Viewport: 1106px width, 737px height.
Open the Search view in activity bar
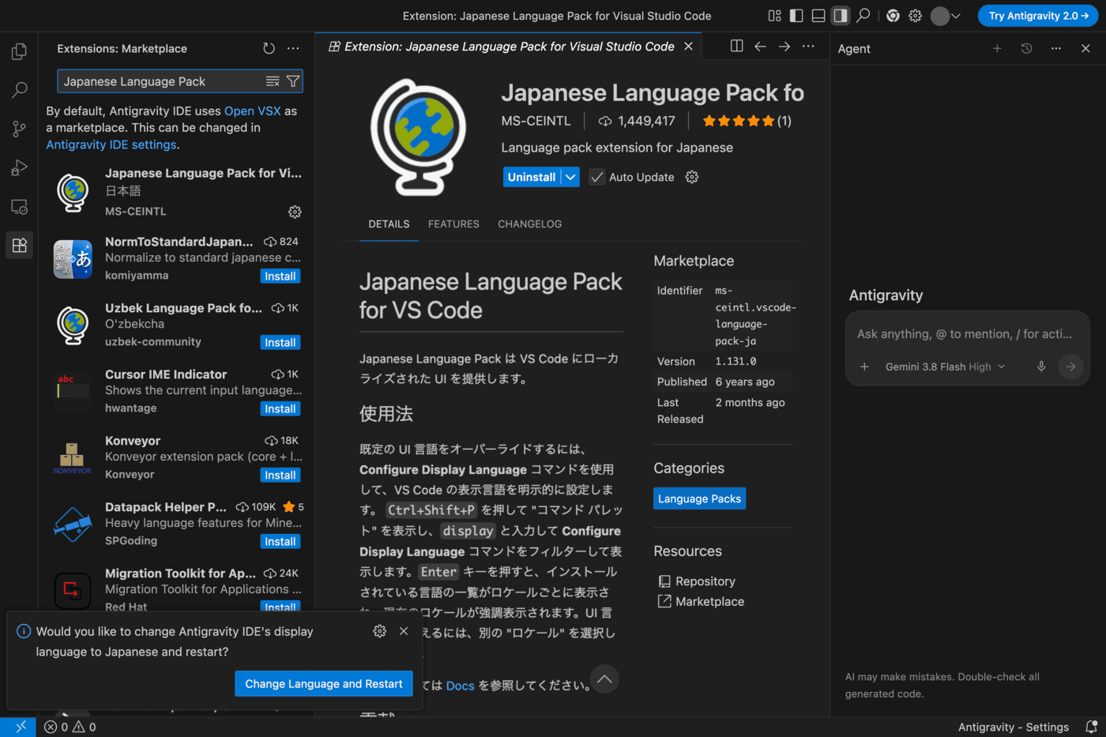click(19, 90)
